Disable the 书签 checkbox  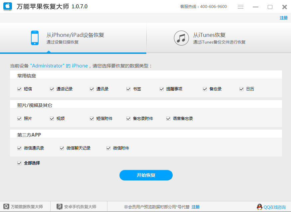pos(128,89)
